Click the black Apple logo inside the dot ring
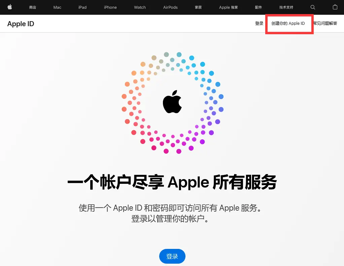This screenshot has height=266, width=344. coord(172,102)
